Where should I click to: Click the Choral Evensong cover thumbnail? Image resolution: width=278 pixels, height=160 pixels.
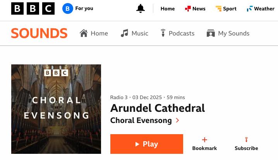click(x=56, y=109)
